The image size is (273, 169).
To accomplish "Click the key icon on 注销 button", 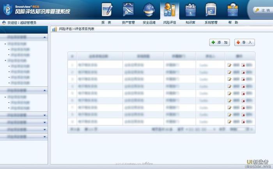I will click(x=257, y=10).
